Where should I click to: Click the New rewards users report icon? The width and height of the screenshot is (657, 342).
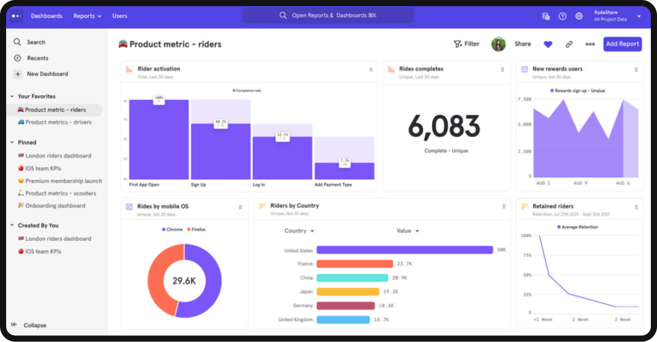pos(524,69)
